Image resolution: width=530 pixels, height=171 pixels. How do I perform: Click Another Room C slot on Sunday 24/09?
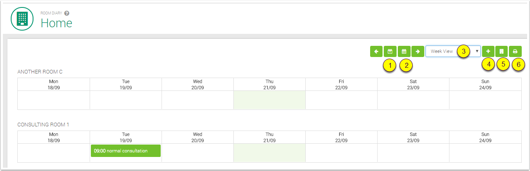point(485,100)
